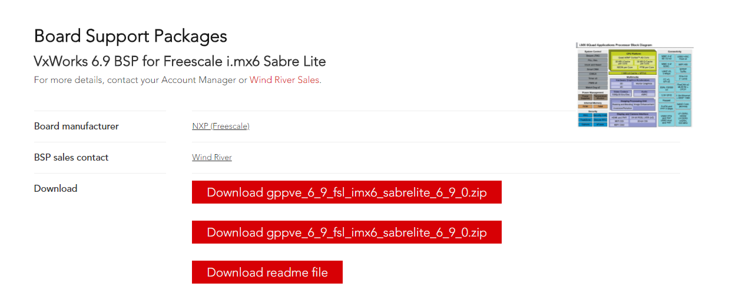Click the Account Manager text
The height and width of the screenshot is (293, 729).
(198, 80)
